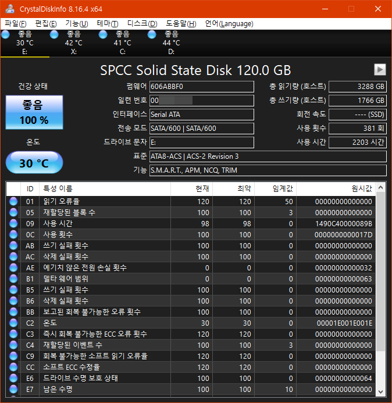
Task: Click status orb for attribute 05 재할당된 블록 수
Action: pos(13,212)
